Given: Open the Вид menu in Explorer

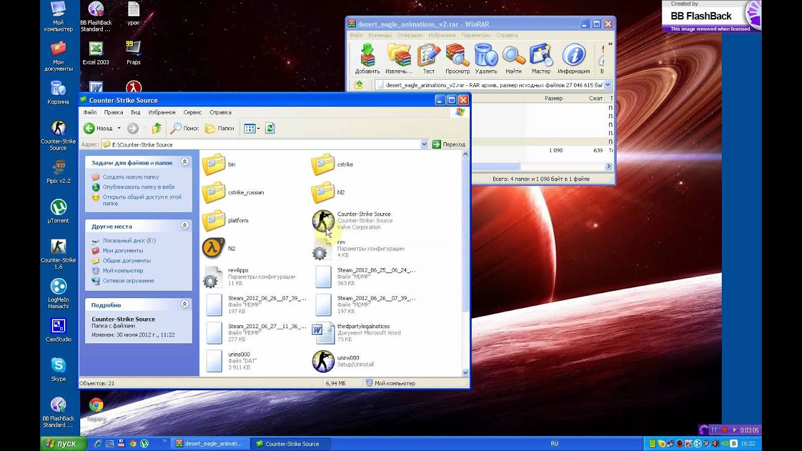Looking at the screenshot, I should 135,112.
